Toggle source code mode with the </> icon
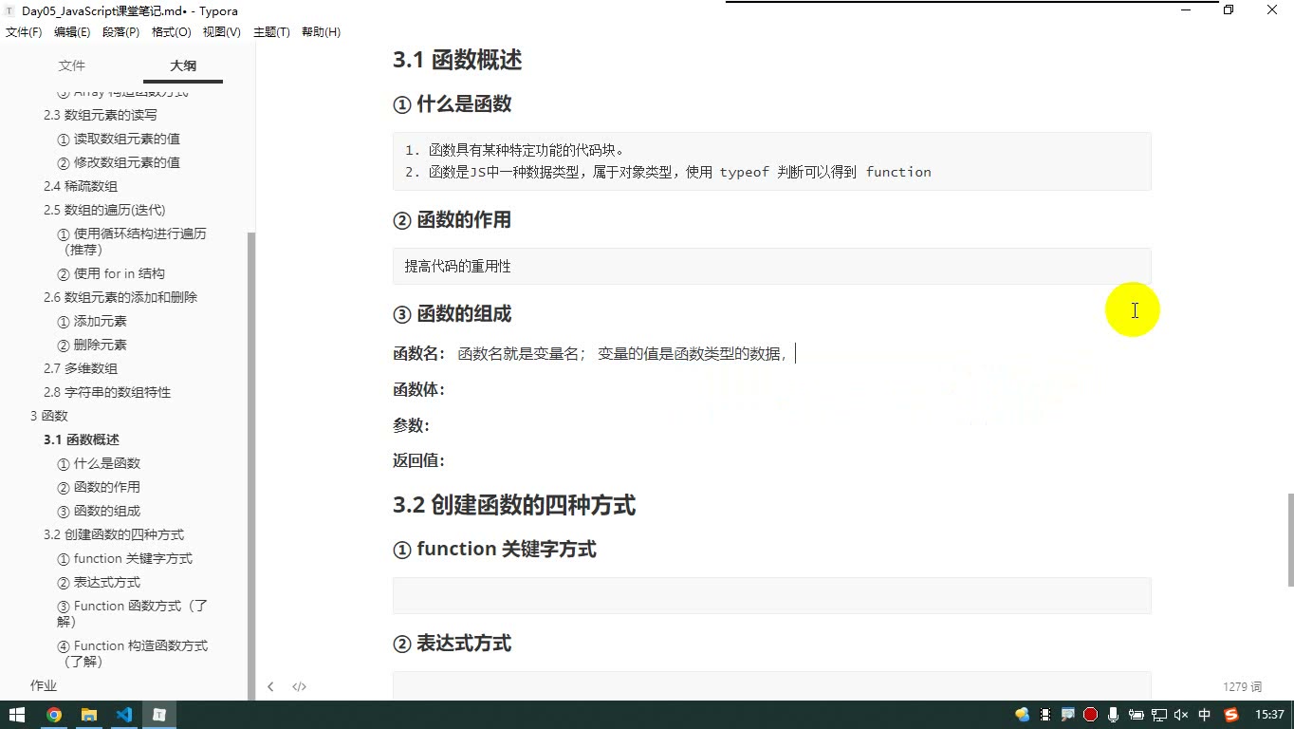The width and height of the screenshot is (1294, 729). click(x=299, y=686)
